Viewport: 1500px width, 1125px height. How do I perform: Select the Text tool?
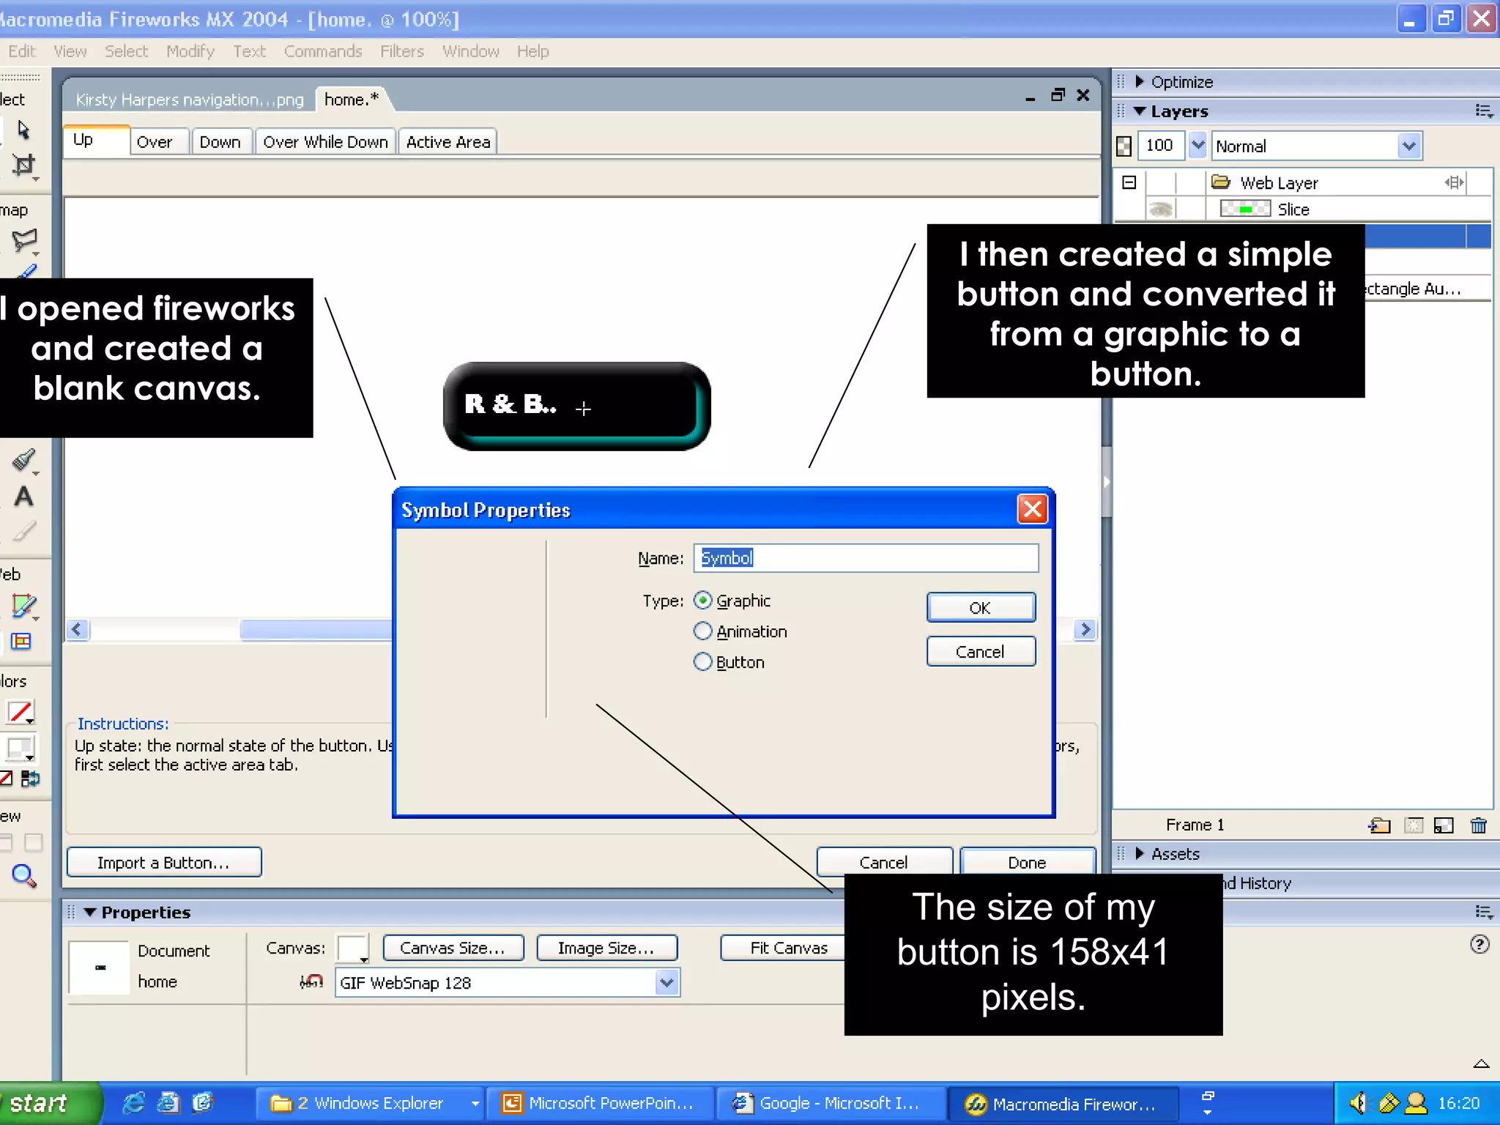coord(23,497)
